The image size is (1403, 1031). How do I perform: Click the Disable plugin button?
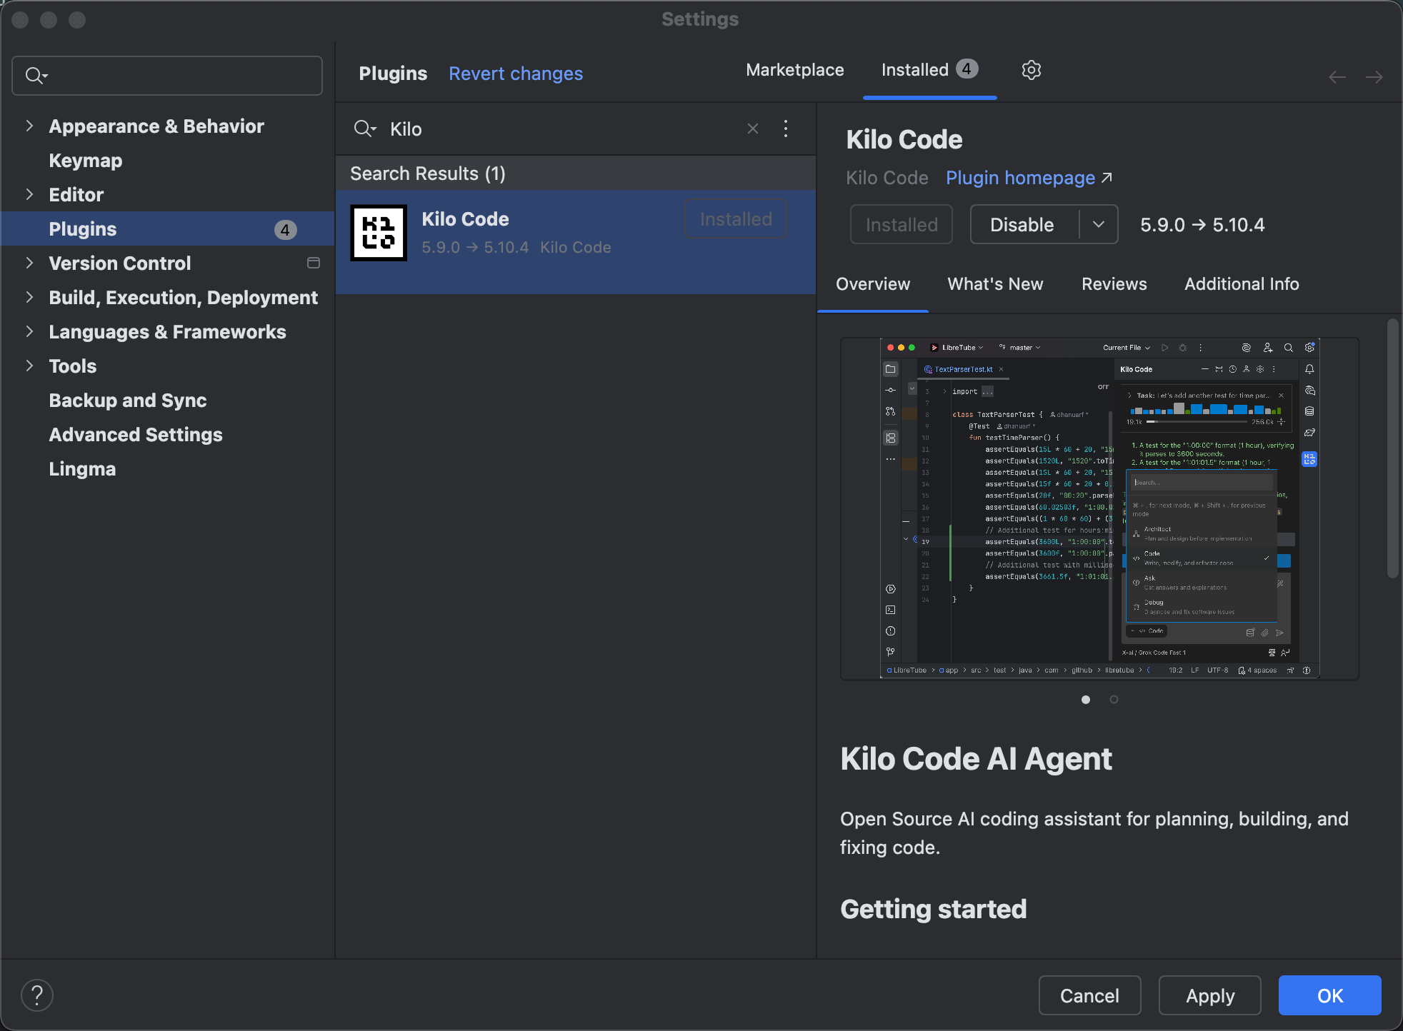click(x=1022, y=224)
